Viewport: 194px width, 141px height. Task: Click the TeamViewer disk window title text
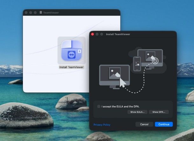51,13
